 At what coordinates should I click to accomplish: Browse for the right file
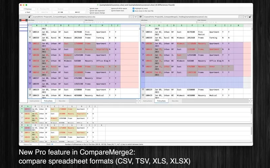pyautogui.click(x=241, y=17)
